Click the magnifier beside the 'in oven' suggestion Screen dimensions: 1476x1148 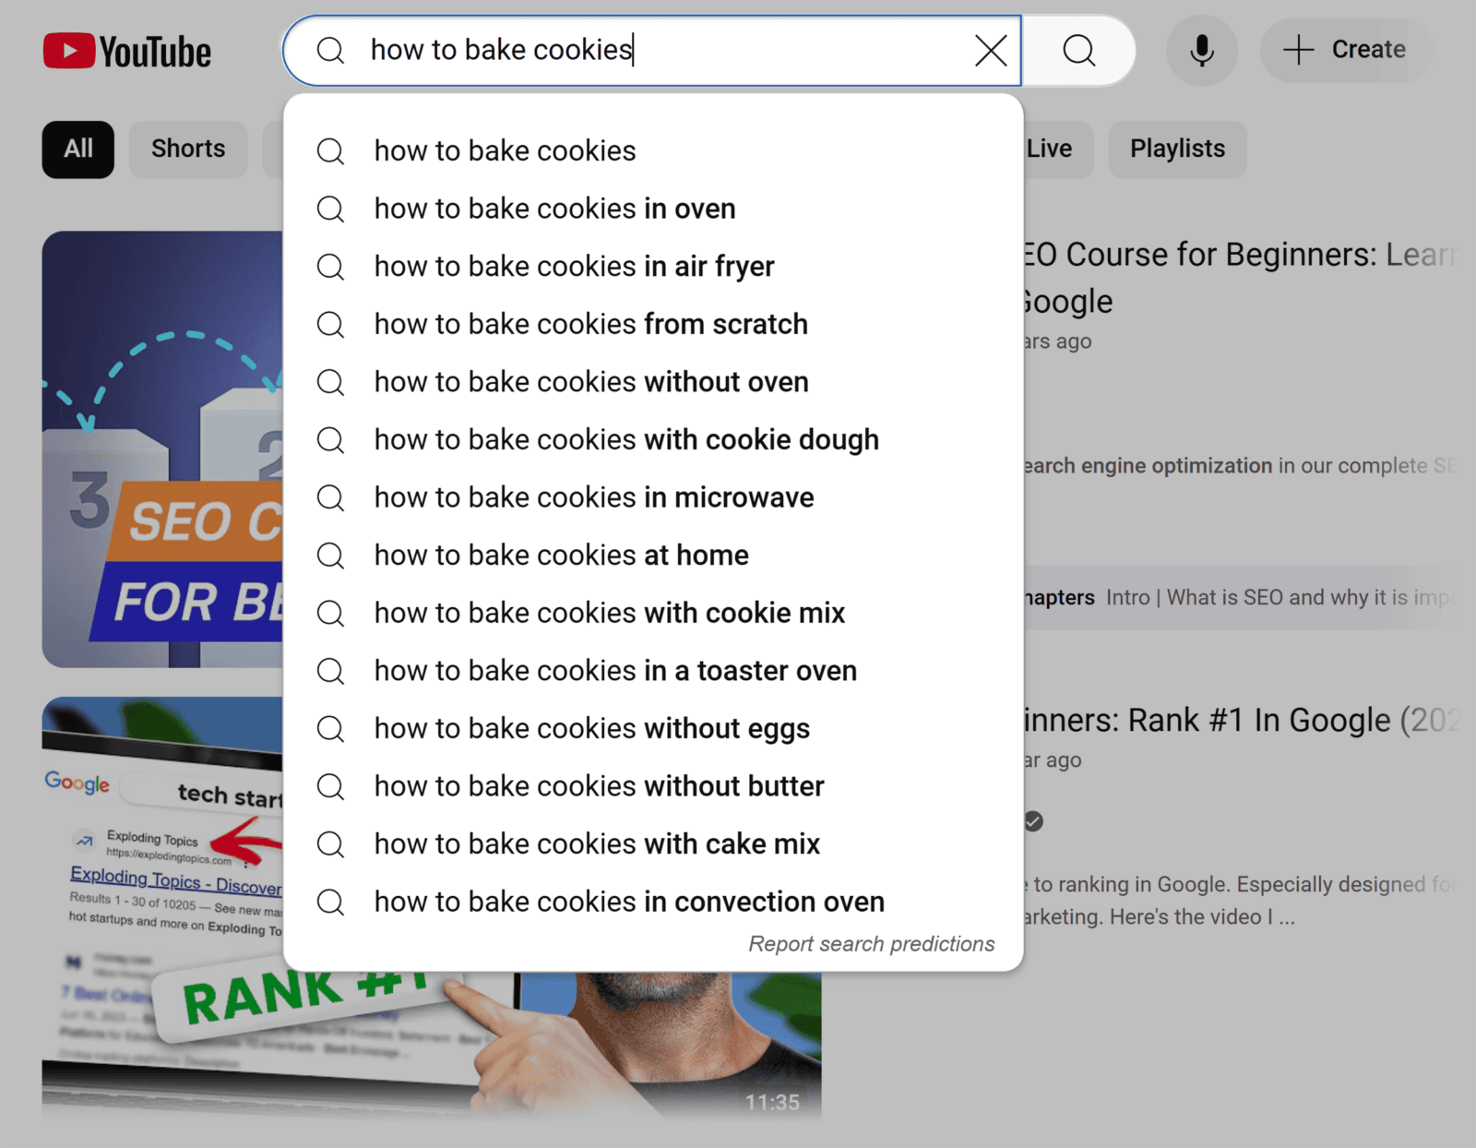click(330, 209)
